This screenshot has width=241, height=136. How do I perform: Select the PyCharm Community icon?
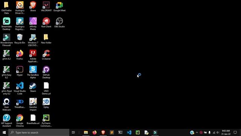pyautogui.click(x=46, y=121)
